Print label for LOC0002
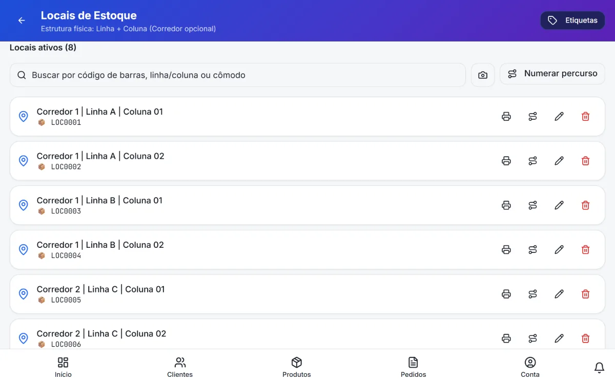615x384 pixels. 506,161
